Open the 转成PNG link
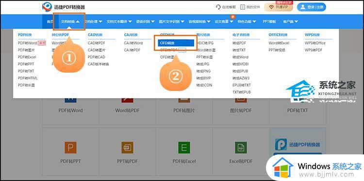Image resolution: width=364 pixels, height=181 pixels. click(x=203, y=71)
